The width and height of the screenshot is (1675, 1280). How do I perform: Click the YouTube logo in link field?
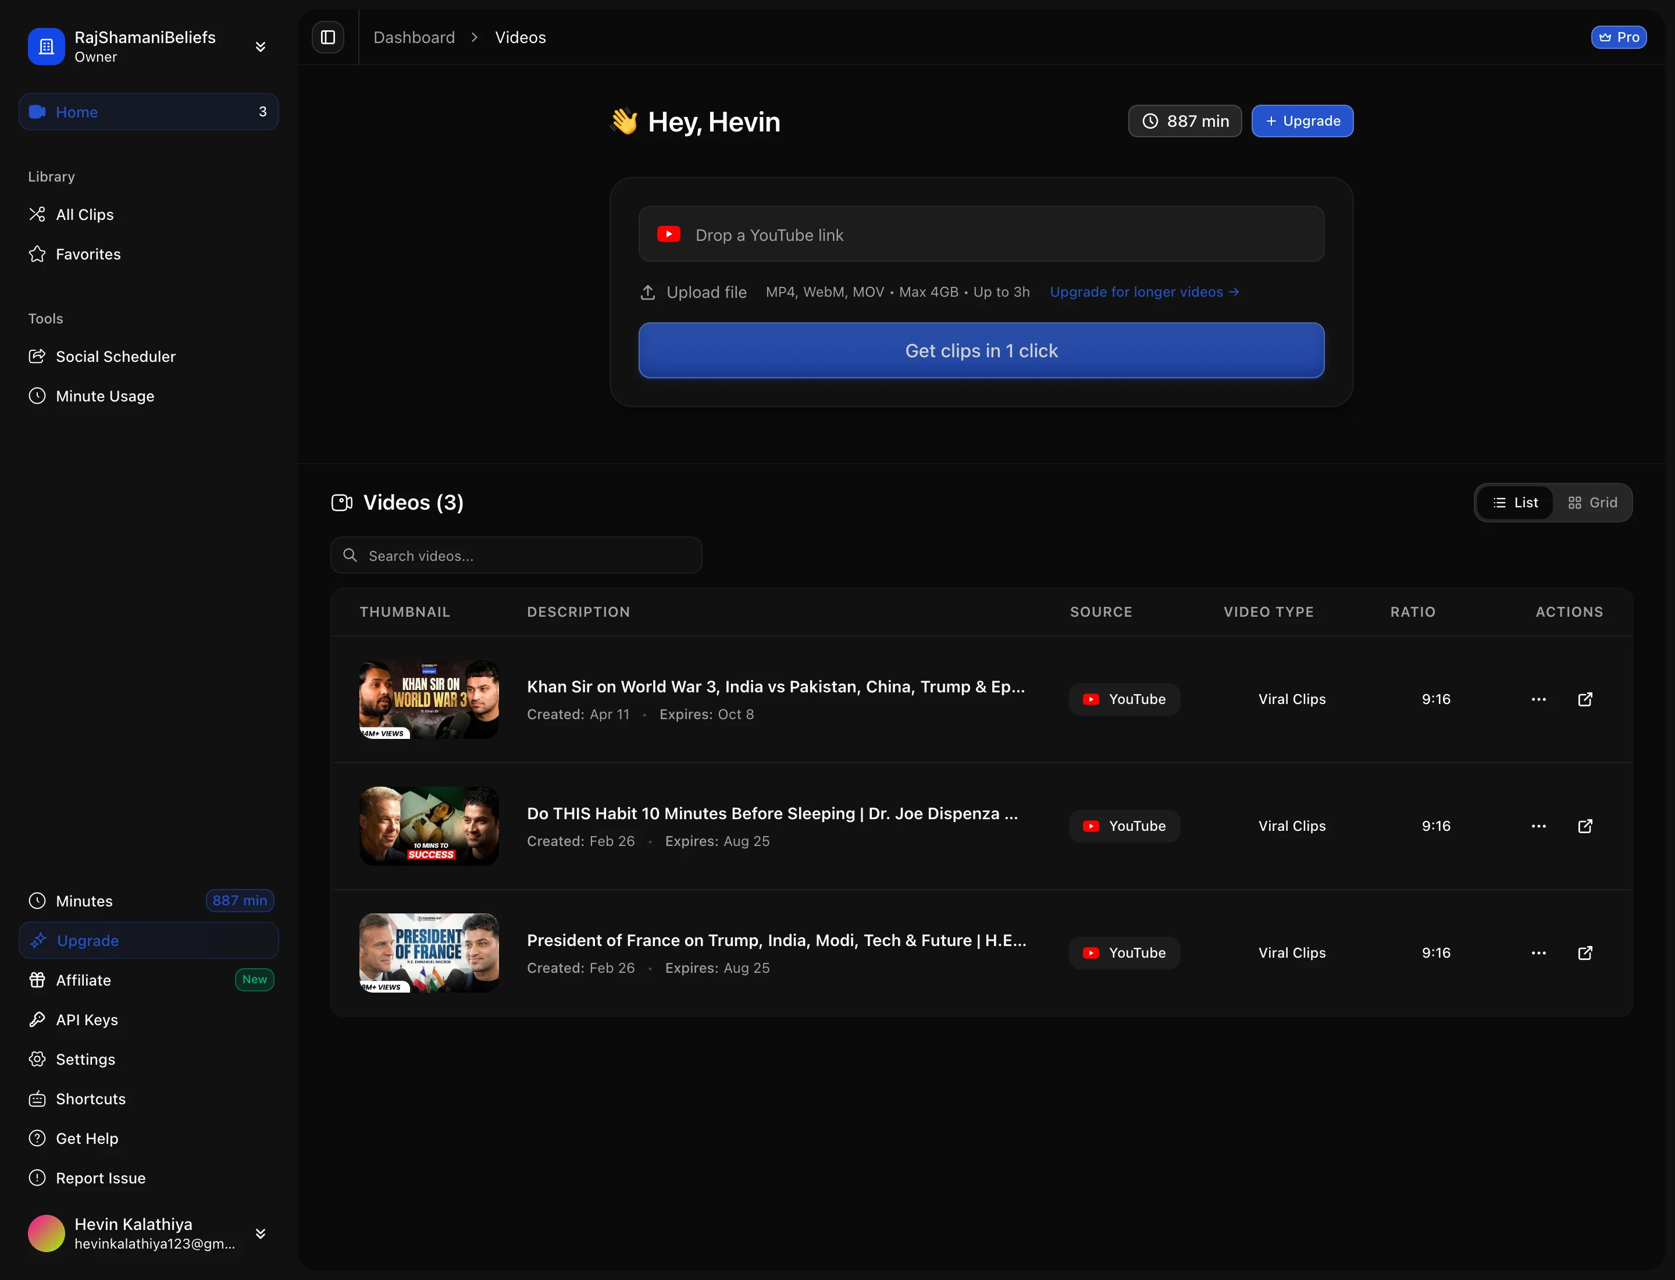[x=669, y=234]
